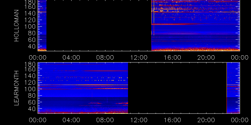The height and width of the screenshot is (125, 251).
Task: Pick the 100 frequency tick on LEARMONTH axis
Action: pos(30,89)
